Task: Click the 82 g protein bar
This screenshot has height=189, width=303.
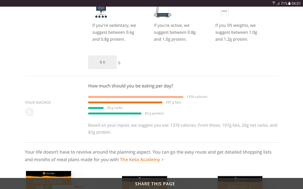Action: click(x=115, y=114)
